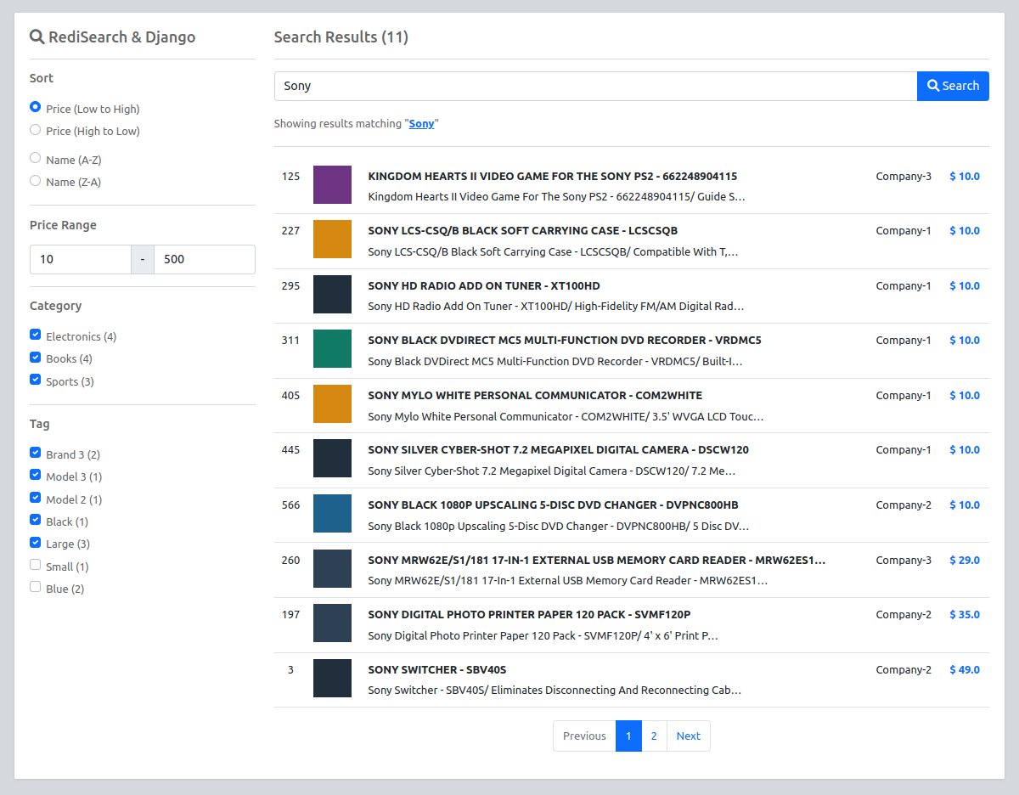This screenshot has height=795, width=1019.
Task: Go to results page 2
Action: [654, 736]
